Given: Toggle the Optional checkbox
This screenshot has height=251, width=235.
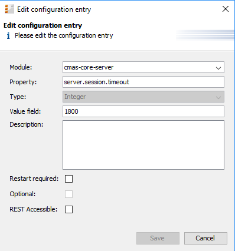Looking at the screenshot, I should 68,194.
